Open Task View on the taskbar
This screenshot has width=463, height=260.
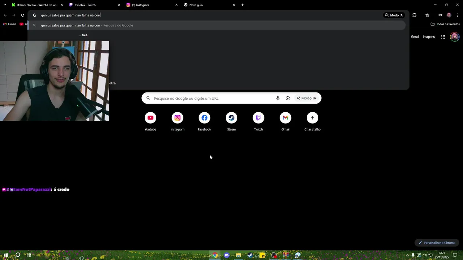[x=29, y=255]
